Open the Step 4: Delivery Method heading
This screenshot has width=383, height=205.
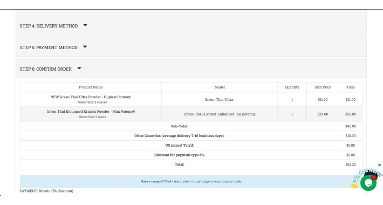(49, 26)
